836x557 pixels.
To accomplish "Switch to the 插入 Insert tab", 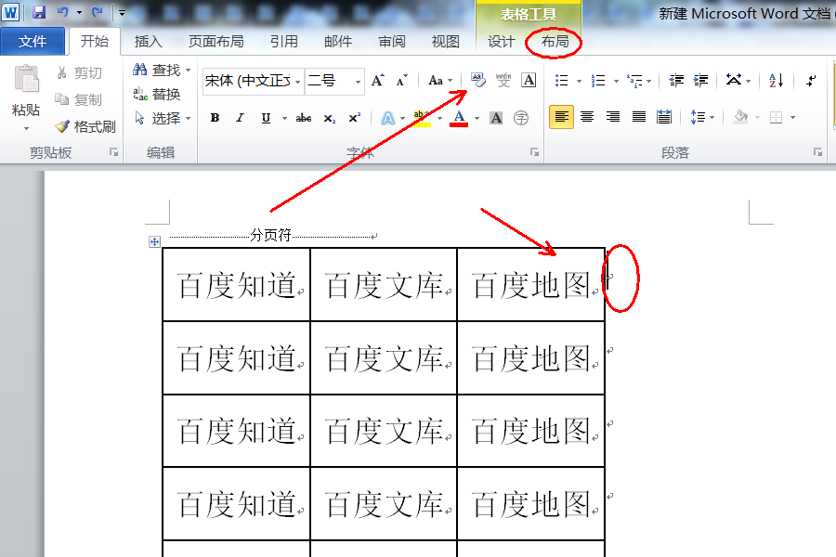I will click(148, 42).
